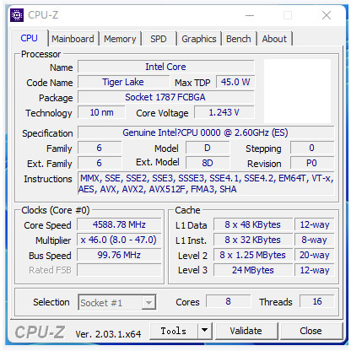Viewport: 351px width, 351px height.
Task: Click the Specification field Genuine Intel CPU
Action: tap(206, 132)
